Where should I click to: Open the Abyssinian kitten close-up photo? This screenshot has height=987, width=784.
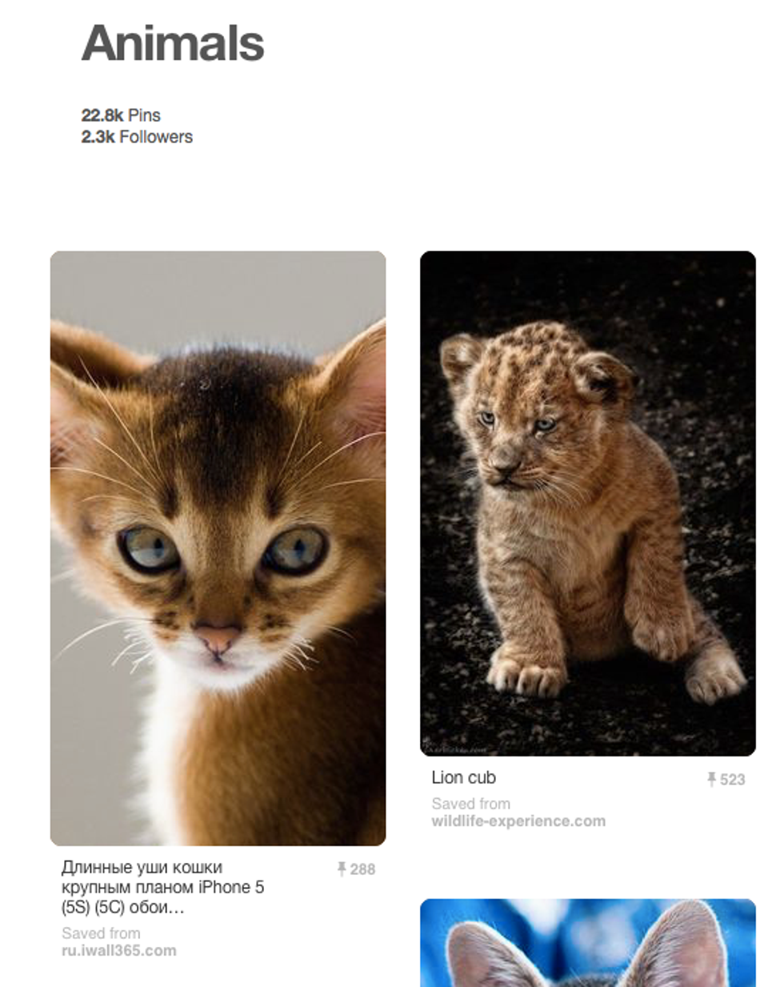click(218, 548)
